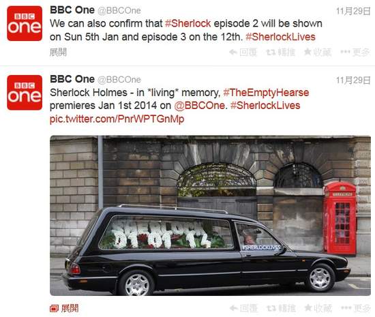Open the hearse photo thumbnail
Image resolution: width=375 pixels, height=317 pixels.
pos(210,215)
